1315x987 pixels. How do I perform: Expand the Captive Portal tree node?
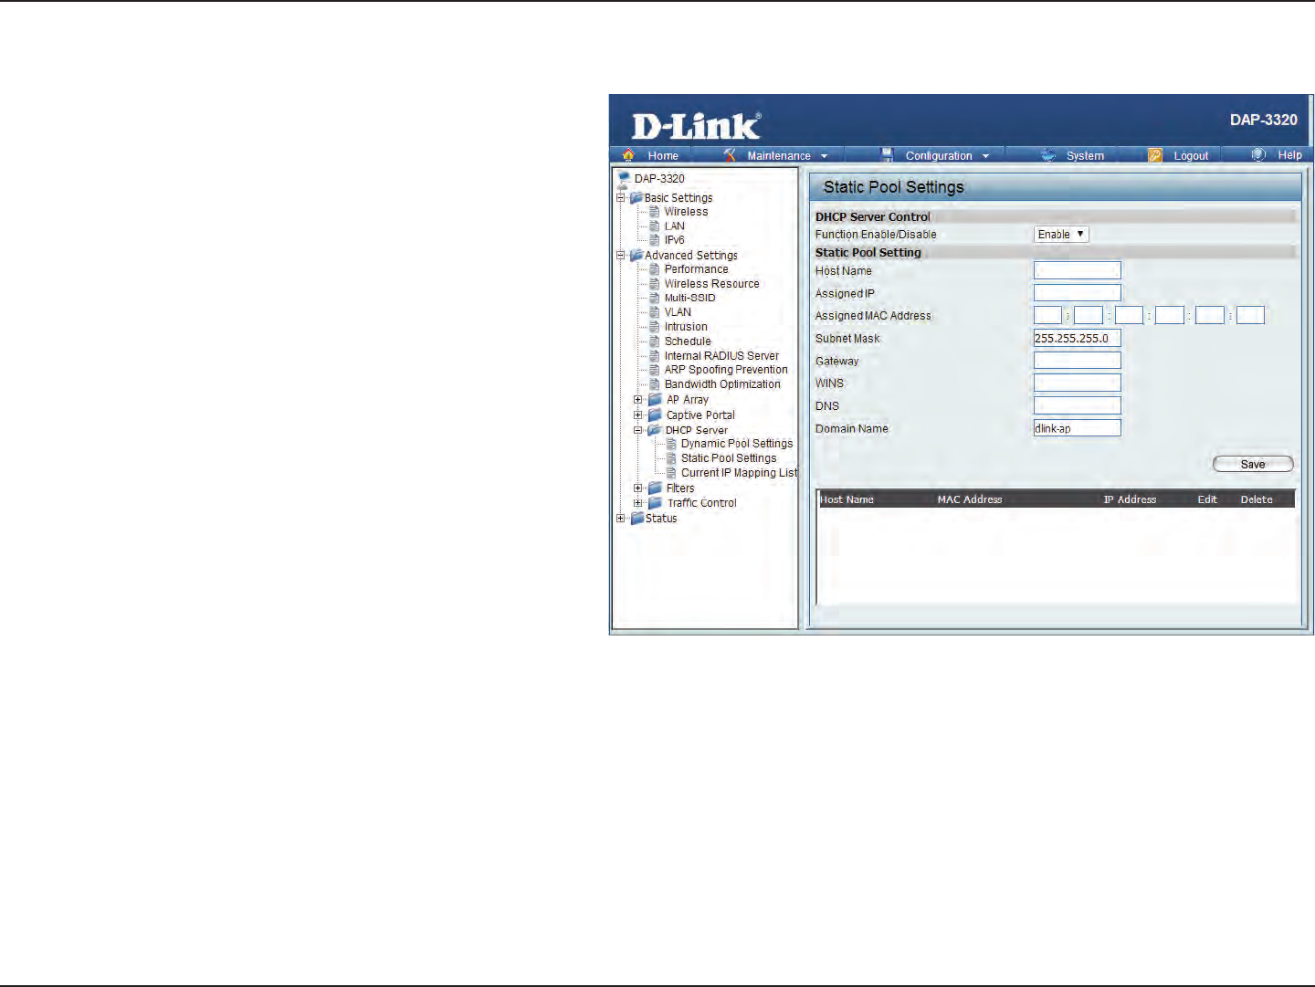638,415
